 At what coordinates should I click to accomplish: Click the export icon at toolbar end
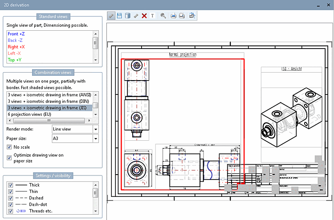pyautogui.click(x=192, y=16)
